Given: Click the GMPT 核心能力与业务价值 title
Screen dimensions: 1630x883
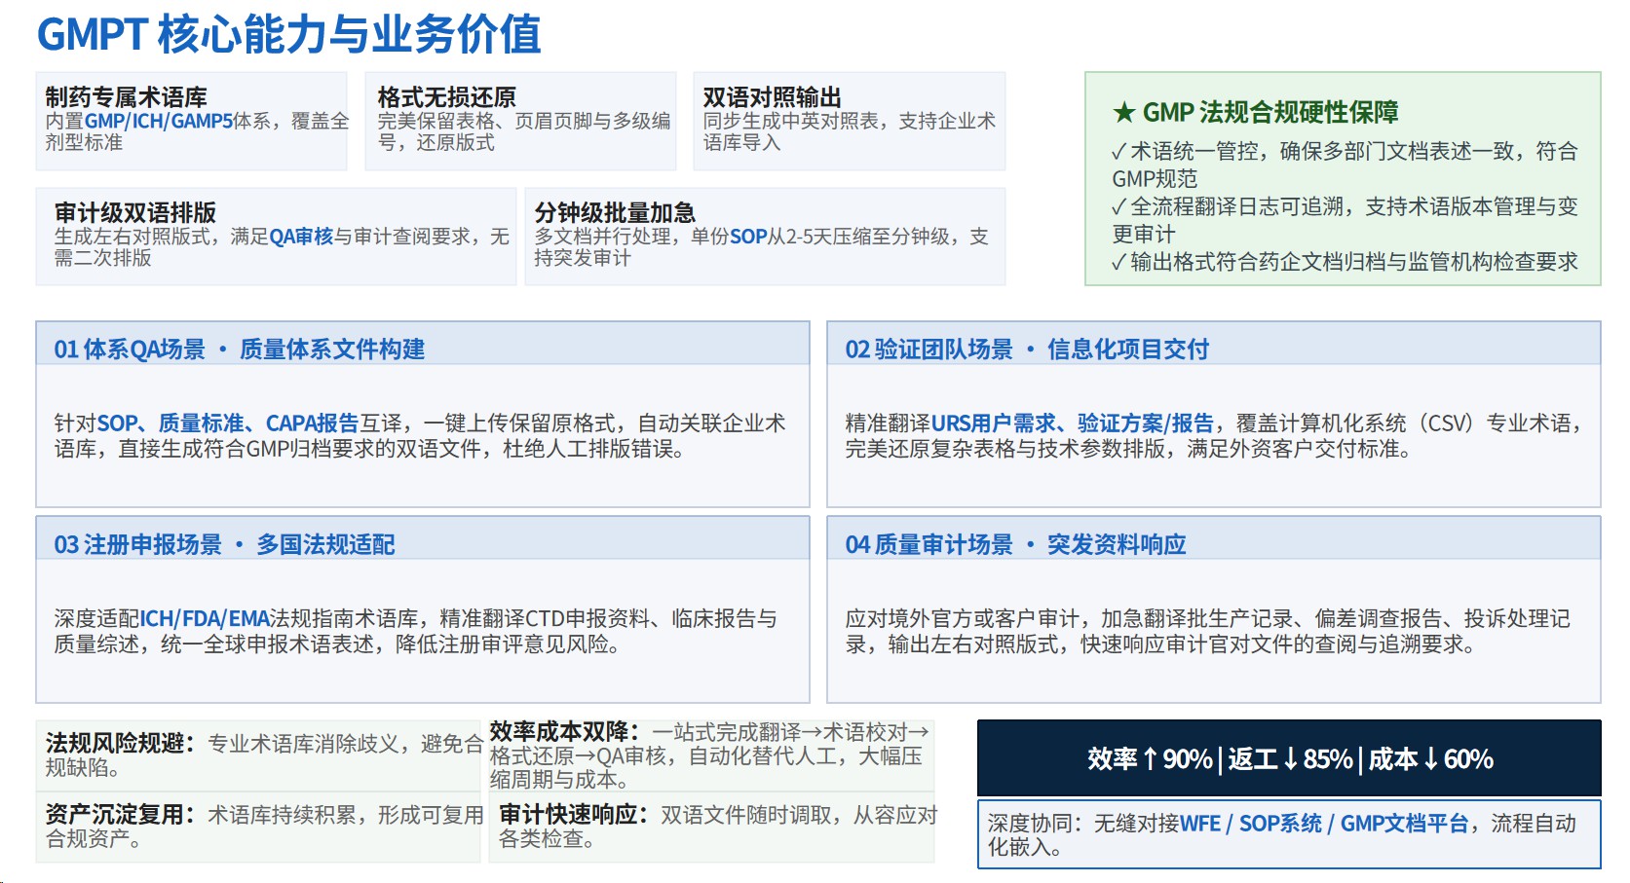Looking at the screenshot, I should [289, 34].
